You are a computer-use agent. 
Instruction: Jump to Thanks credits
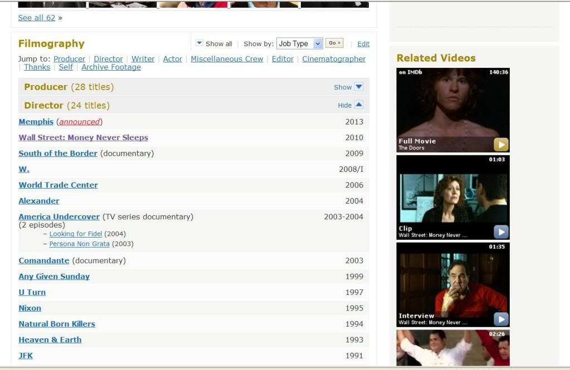tap(37, 67)
